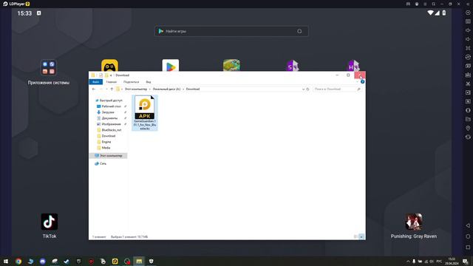Show hidden system tray icons
The image size is (473, 266).
408,261
